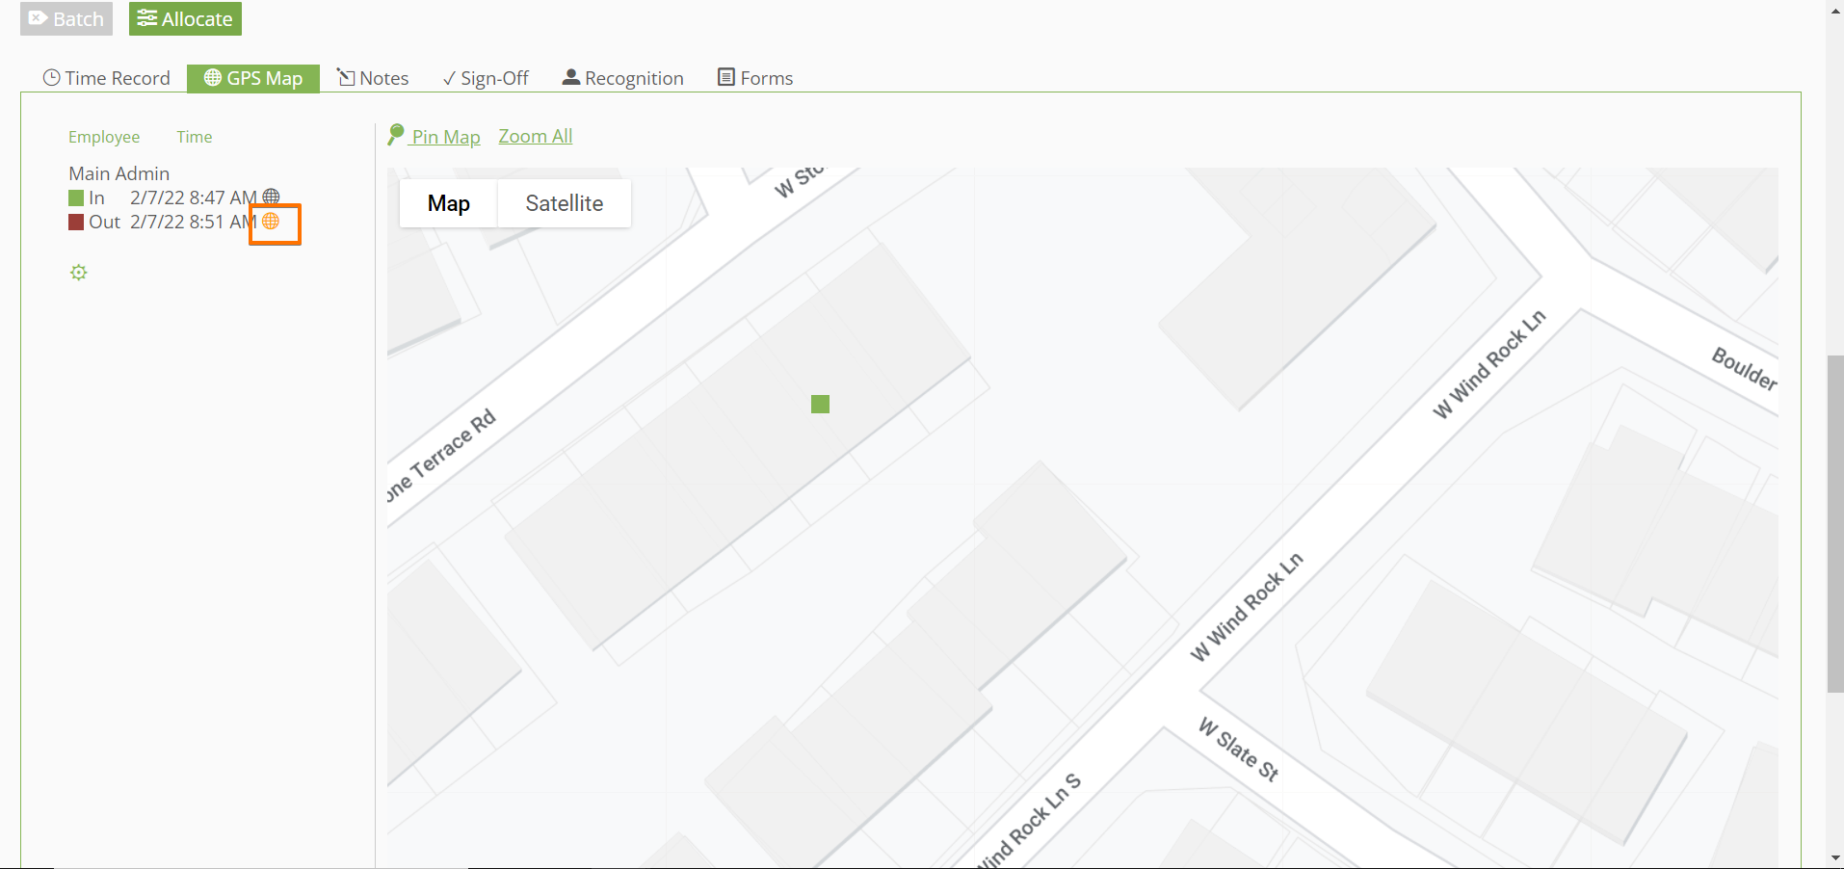This screenshot has width=1844, height=869.
Task: Click the Employee column header
Action: pyautogui.click(x=104, y=137)
